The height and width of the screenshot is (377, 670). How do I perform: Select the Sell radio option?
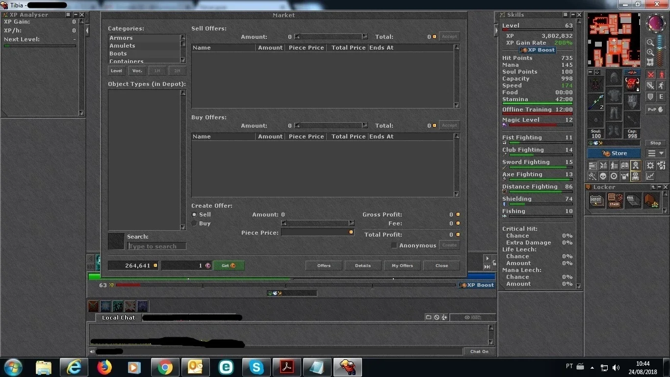tap(194, 215)
